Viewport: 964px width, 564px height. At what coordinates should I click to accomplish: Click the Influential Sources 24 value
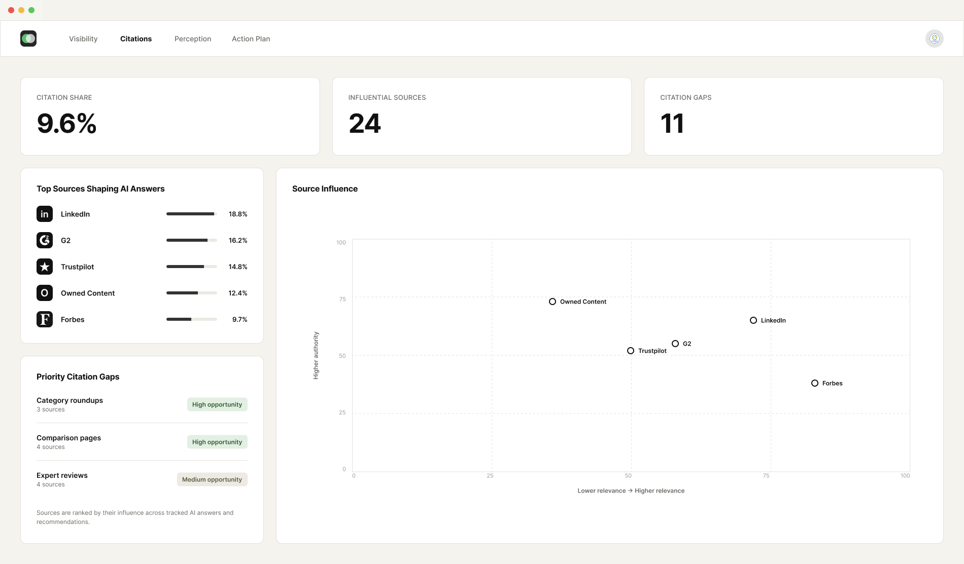(x=365, y=124)
